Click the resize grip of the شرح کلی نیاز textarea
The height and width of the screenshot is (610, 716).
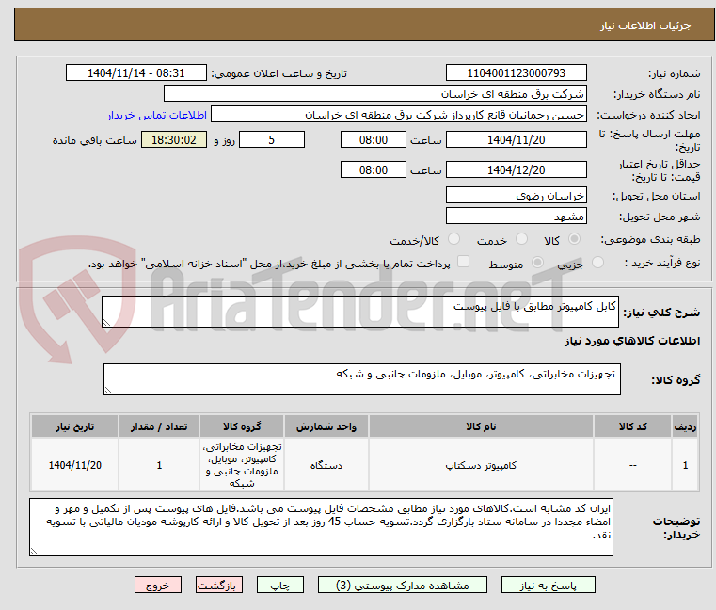pos(107,323)
